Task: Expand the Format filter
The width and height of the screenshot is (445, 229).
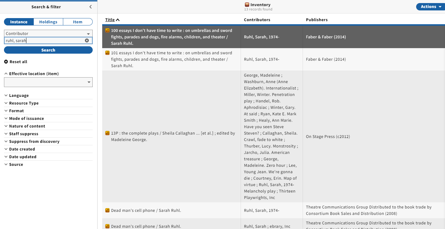Action: (x=14, y=111)
